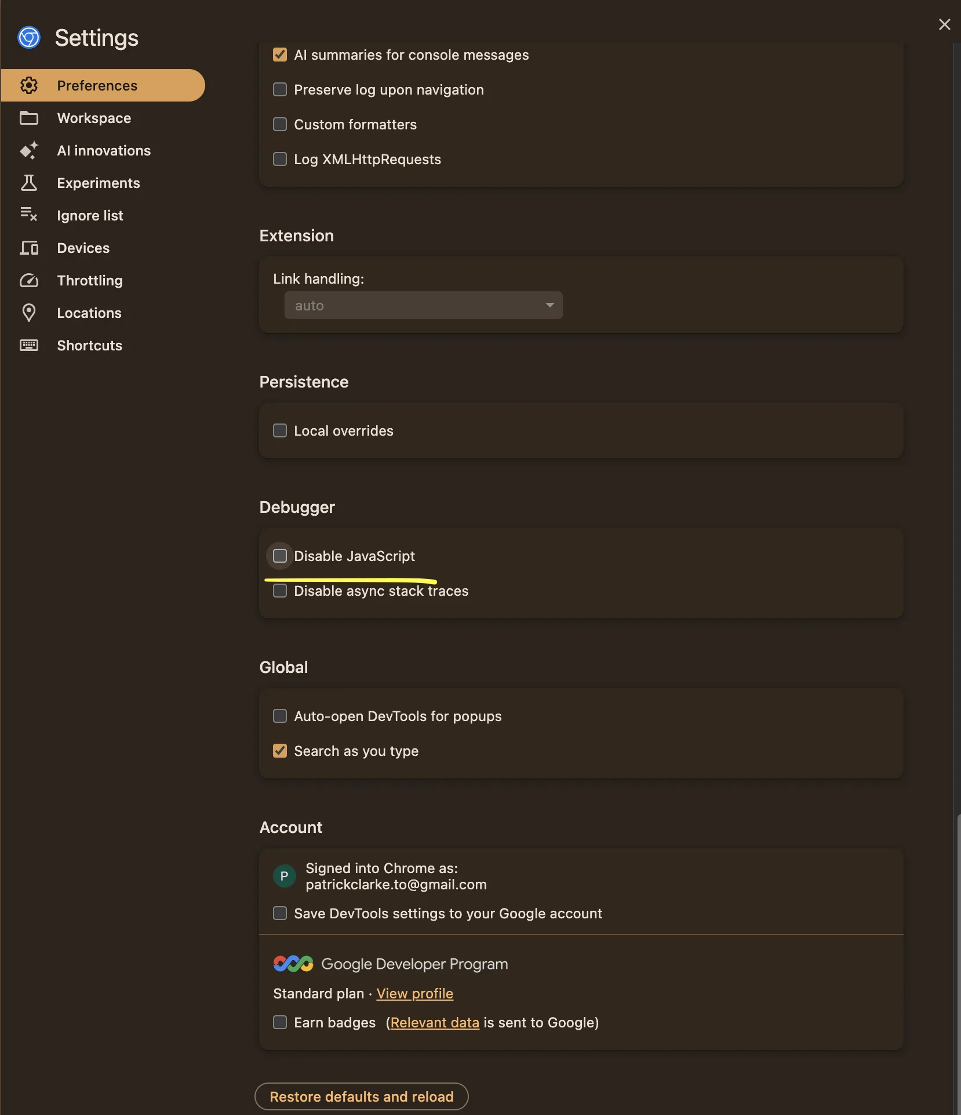Open the Workspace settings tab
This screenshot has height=1115, width=961.
tap(103, 118)
